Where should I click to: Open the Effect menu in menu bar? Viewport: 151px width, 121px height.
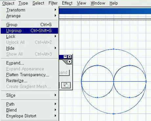point(67,3)
